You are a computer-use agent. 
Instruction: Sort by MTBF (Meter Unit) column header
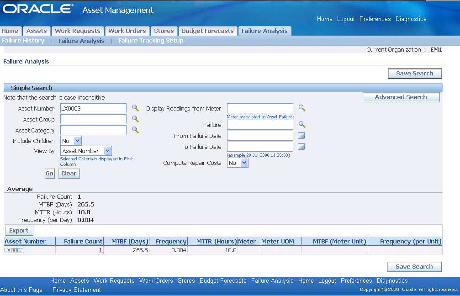340,242
